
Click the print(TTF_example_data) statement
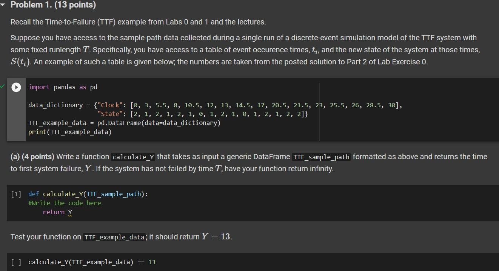[x=69, y=132]
